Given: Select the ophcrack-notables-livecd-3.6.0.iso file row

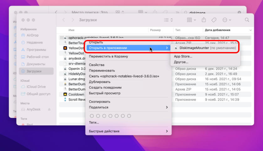Looking at the screenshot, I should pyautogui.click(x=155, y=38).
